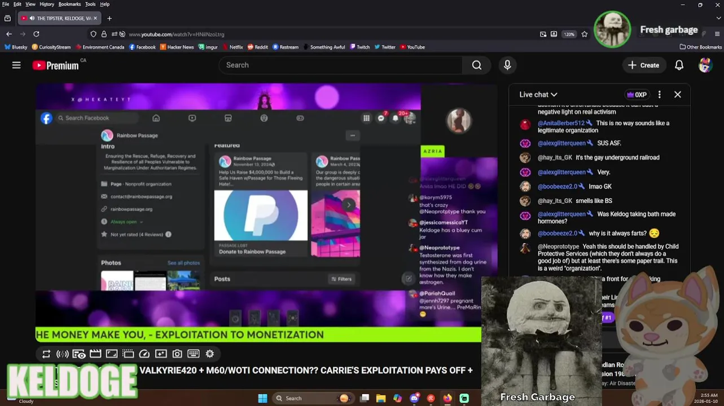Screen dimensions: 724x406
Task: Bookmark this page with the star icon
Action: coord(585,34)
